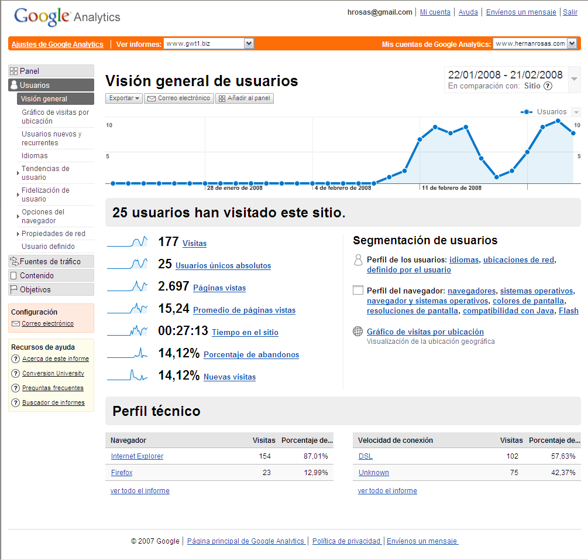Expand Tendencias de usuario submenu
The width and height of the screenshot is (588, 560).
(x=18, y=173)
